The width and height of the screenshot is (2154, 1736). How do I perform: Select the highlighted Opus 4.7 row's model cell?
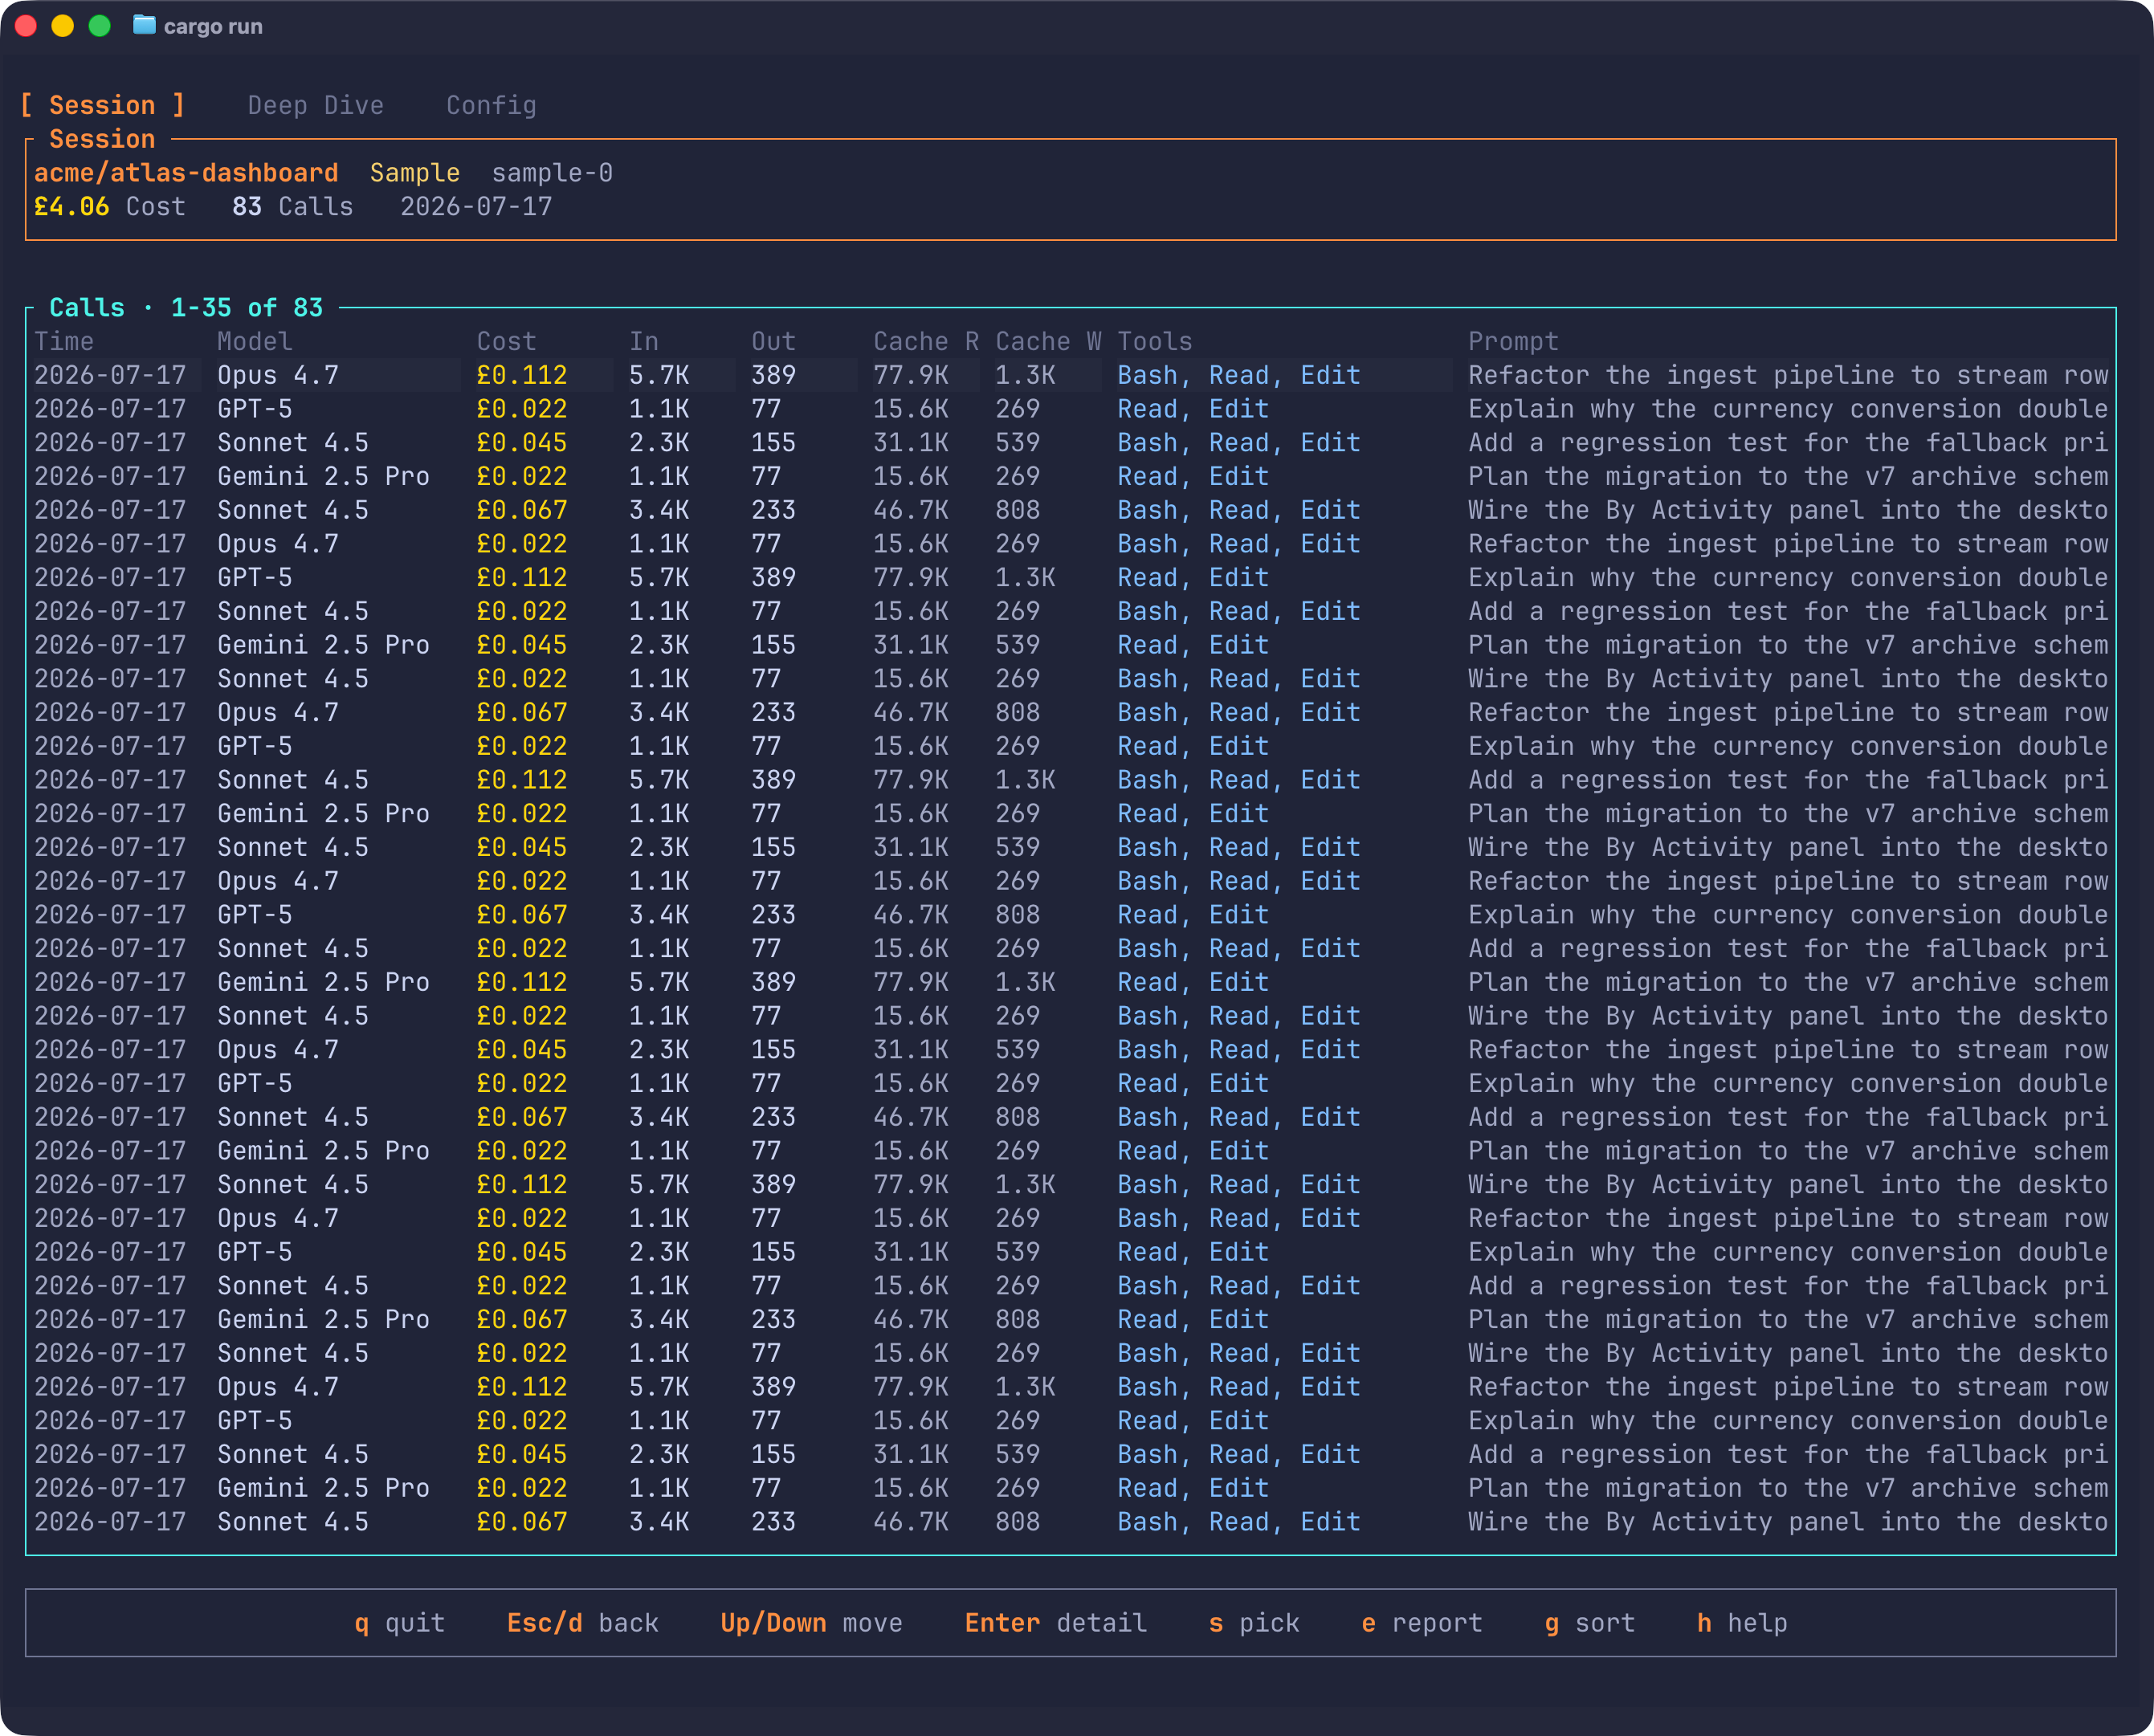(x=278, y=375)
